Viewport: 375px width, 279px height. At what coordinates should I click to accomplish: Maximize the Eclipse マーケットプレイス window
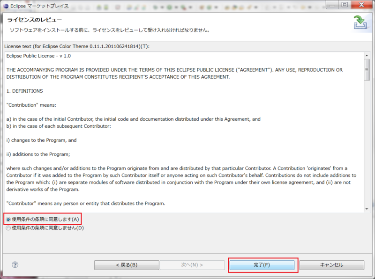pos(345,5)
